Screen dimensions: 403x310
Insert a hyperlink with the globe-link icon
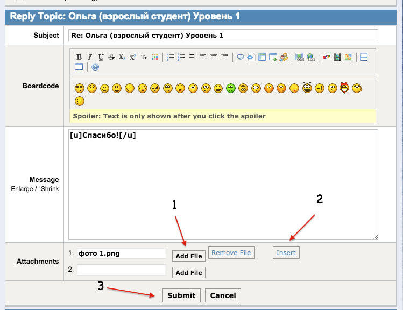coord(310,57)
